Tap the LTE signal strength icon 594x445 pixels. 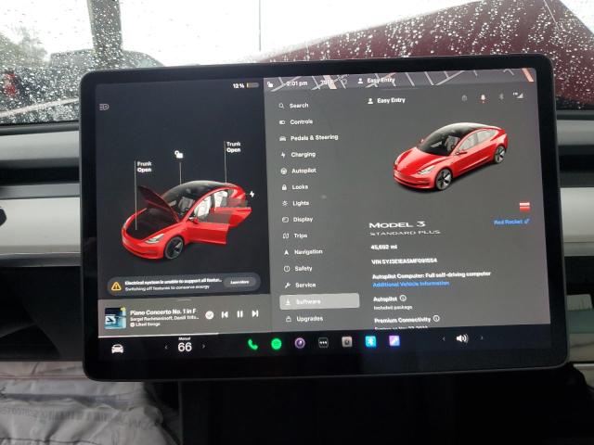[x=518, y=95]
